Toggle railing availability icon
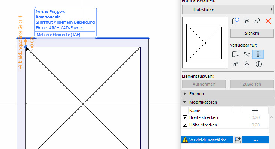The height and width of the screenshot is (149, 275). [x=235, y=65]
